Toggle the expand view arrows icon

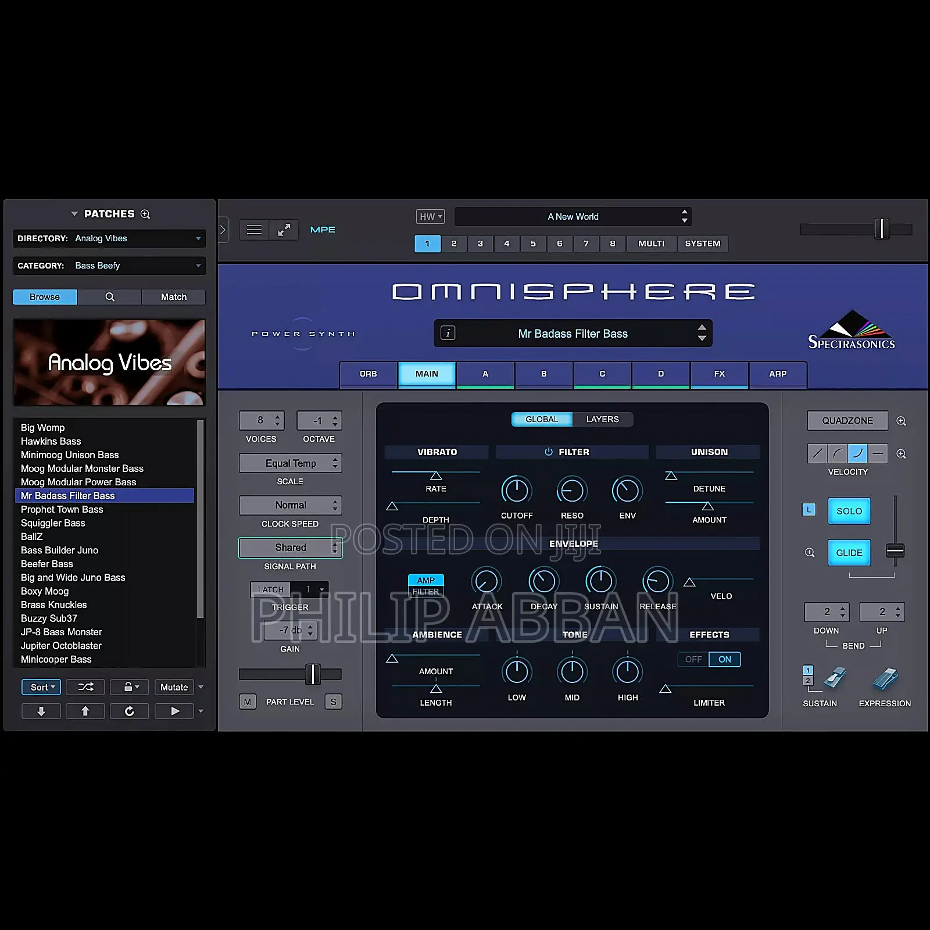[x=284, y=230]
